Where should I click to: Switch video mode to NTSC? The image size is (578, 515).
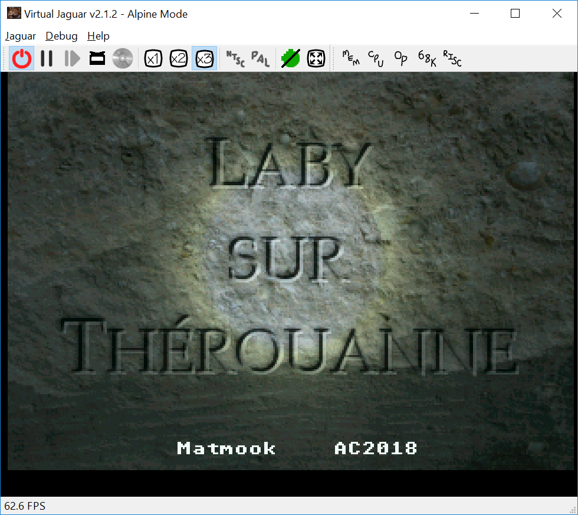coord(235,58)
